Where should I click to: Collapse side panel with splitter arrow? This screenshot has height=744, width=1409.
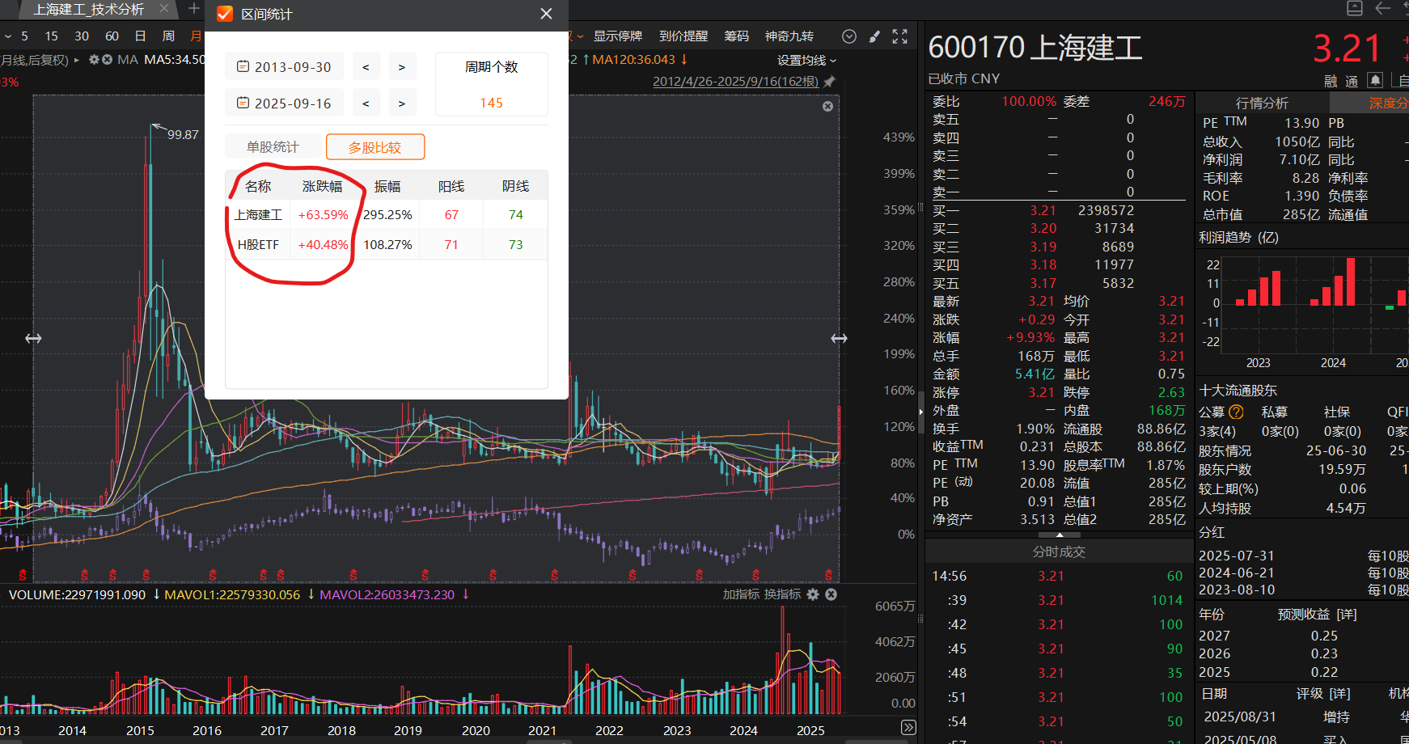[921, 411]
